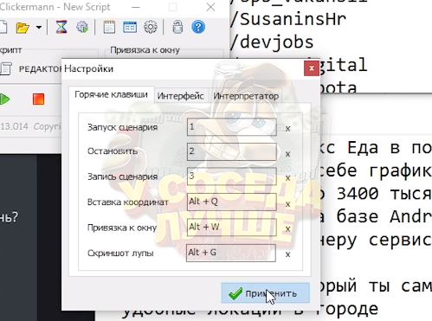This screenshot has width=432, height=321.
Task: Open the yellow folder icon in toolbar
Action: point(23,28)
